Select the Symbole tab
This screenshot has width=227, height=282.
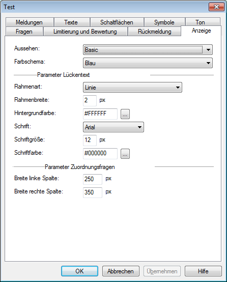coord(164,22)
